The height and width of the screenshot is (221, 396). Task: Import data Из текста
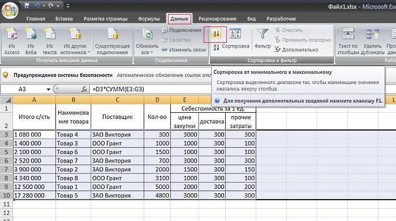coord(50,41)
